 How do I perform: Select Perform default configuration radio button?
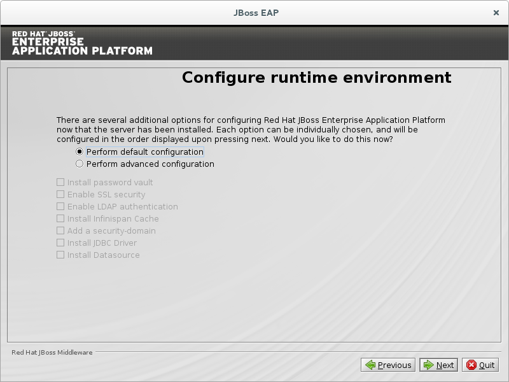tap(80, 152)
